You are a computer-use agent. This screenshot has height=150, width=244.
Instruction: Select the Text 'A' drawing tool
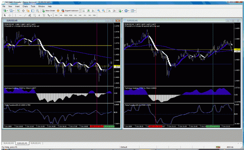tap(39, 15)
